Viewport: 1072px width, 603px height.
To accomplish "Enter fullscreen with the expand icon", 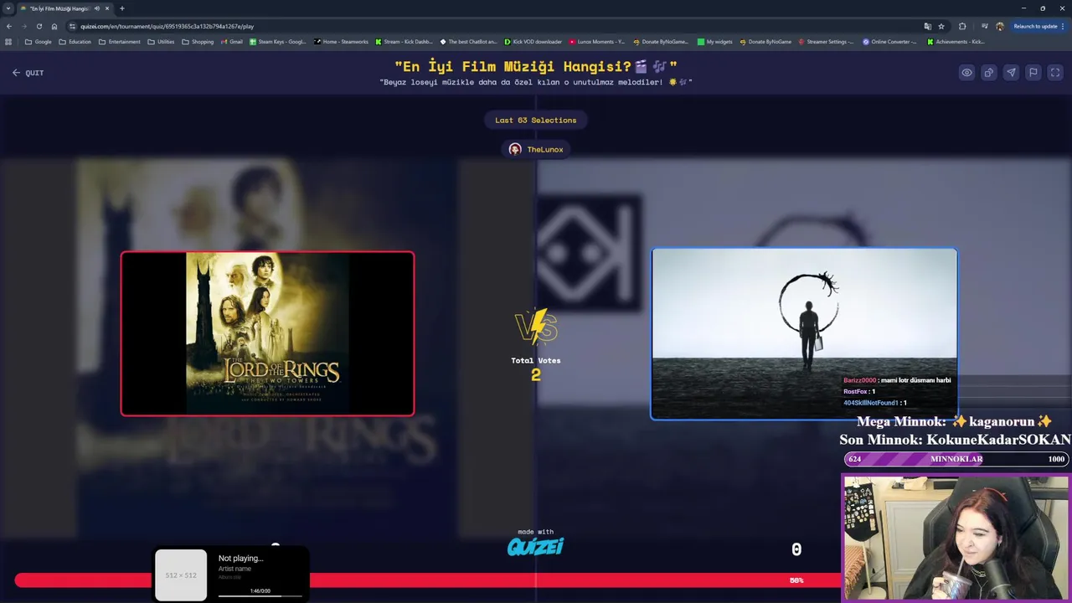I will 1055,73.
